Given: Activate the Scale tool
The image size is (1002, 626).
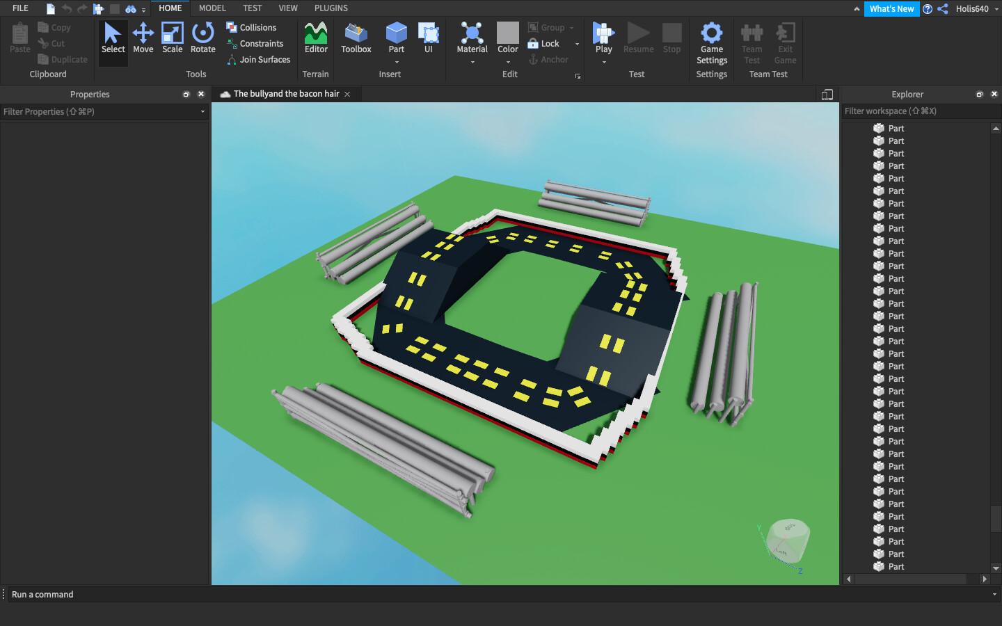Looking at the screenshot, I should click(172, 38).
